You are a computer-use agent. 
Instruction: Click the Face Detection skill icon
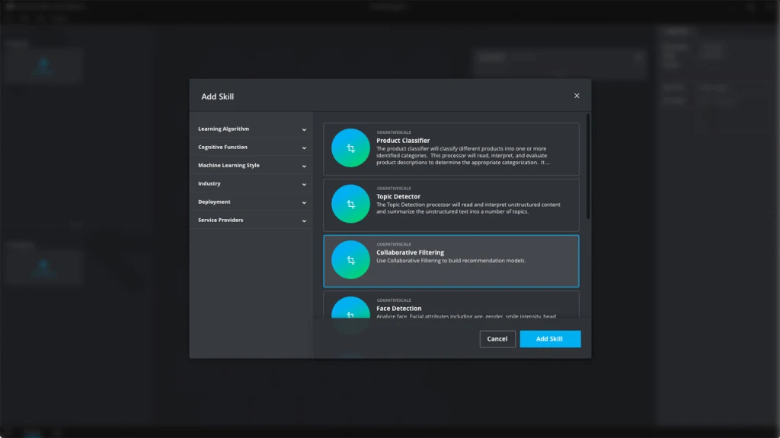click(350, 311)
